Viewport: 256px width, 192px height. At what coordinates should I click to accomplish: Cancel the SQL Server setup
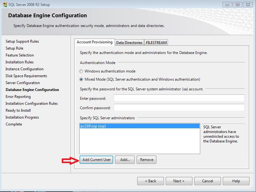click(207, 181)
